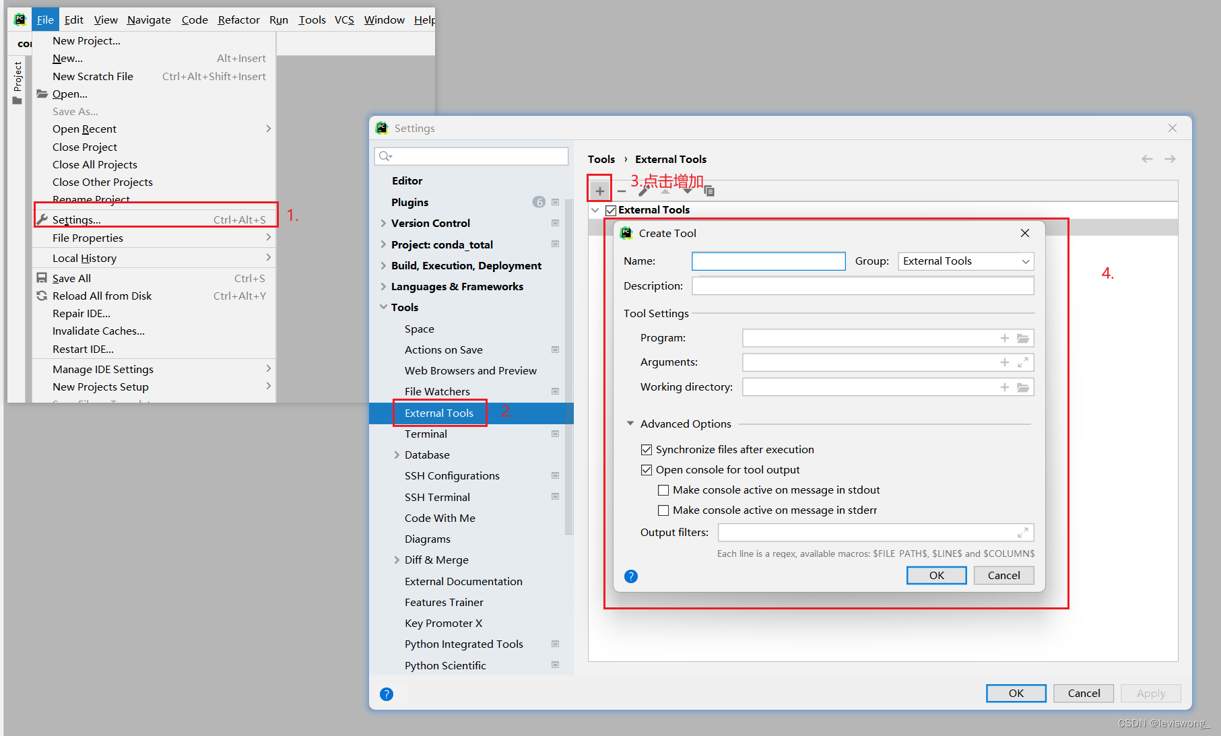Click the tool Name input field
The height and width of the screenshot is (736, 1221).
click(768, 261)
